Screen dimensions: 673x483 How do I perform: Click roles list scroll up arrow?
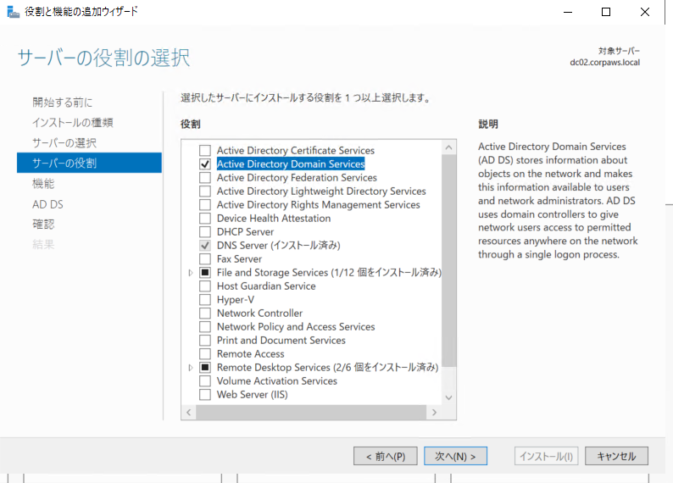pyautogui.click(x=448, y=147)
